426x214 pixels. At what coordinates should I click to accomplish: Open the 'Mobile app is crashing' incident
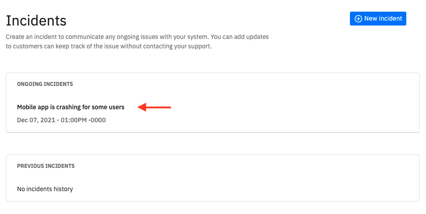[71, 107]
